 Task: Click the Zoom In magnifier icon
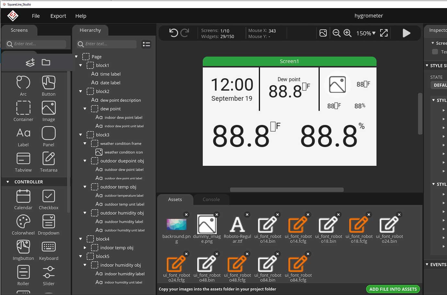pyautogui.click(x=348, y=33)
